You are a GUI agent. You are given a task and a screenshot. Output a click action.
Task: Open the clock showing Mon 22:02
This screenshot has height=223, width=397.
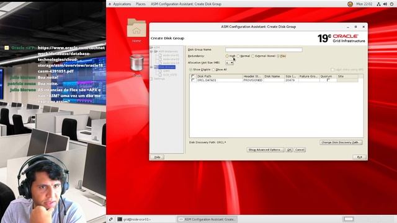(x=364, y=4)
